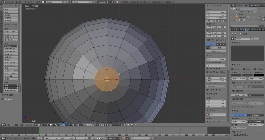The width and height of the screenshot is (265, 140).
Task: Enable Ambient Occlusion checkbox
Action: [234, 83]
